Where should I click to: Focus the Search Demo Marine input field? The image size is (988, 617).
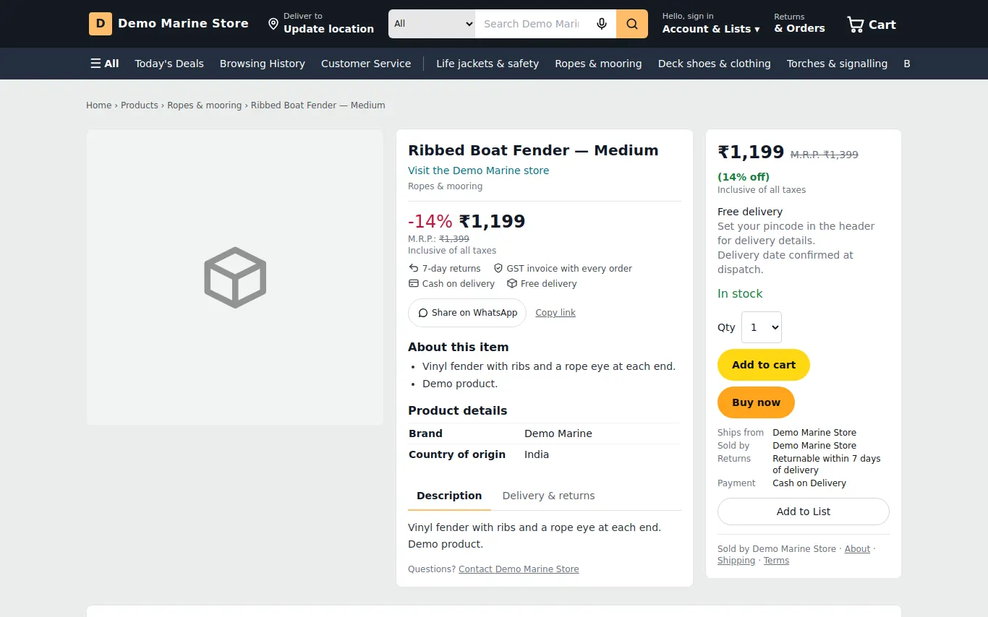pos(532,24)
